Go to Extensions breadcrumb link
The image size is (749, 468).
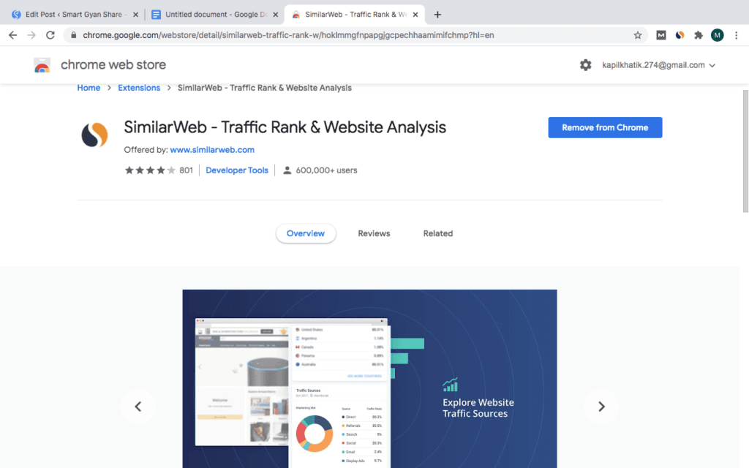tap(139, 88)
